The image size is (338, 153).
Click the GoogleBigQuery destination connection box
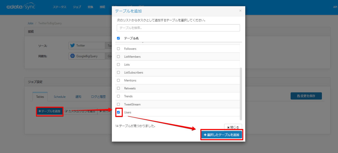tap(87, 56)
